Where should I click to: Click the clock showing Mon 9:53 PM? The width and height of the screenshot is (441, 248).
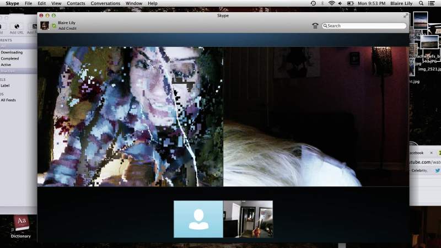[371, 3]
